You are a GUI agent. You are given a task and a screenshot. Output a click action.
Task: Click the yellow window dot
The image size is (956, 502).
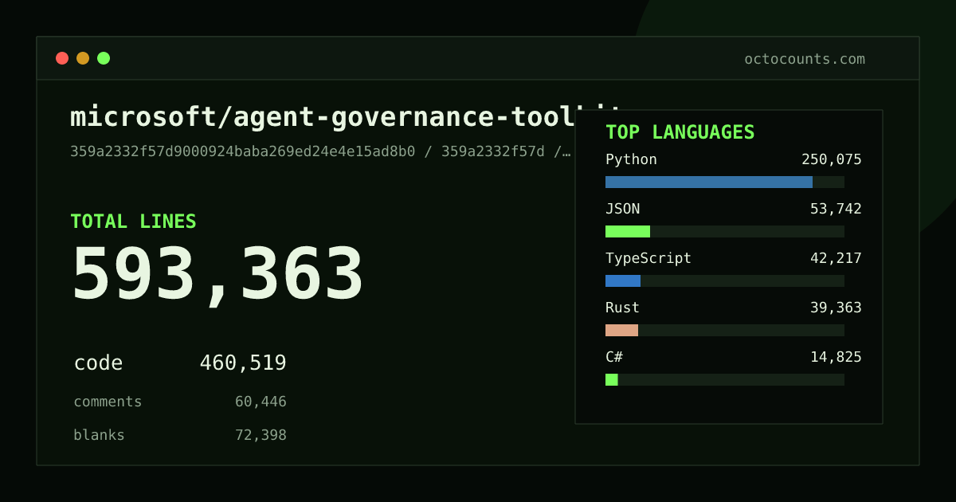[x=83, y=58]
